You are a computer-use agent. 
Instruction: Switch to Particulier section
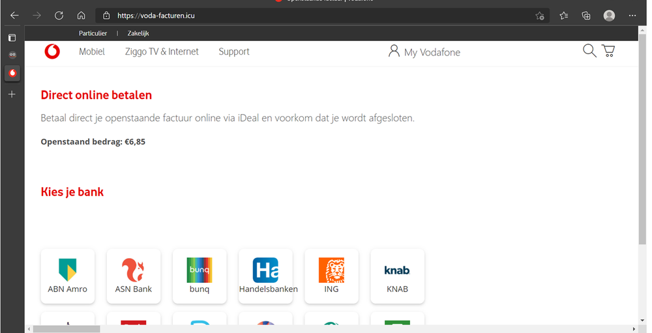pos(93,33)
